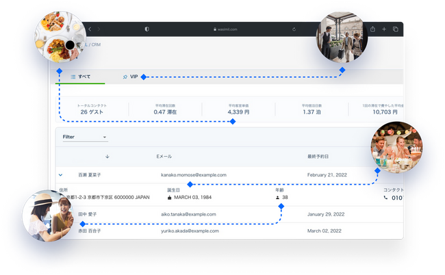Open the privacy shield icon in the toolbar
Image resolution: width=445 pixels, height=275 pixels.
click(147, 29)
